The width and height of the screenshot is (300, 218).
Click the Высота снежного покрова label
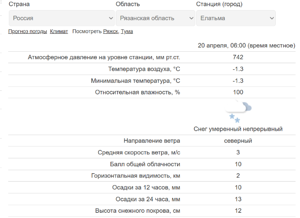(138, 211)
